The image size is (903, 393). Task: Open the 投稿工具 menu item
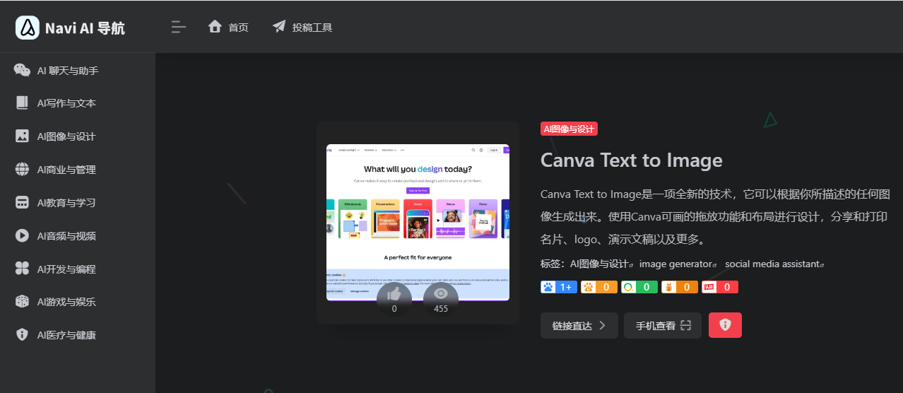[x=312, y=28]
